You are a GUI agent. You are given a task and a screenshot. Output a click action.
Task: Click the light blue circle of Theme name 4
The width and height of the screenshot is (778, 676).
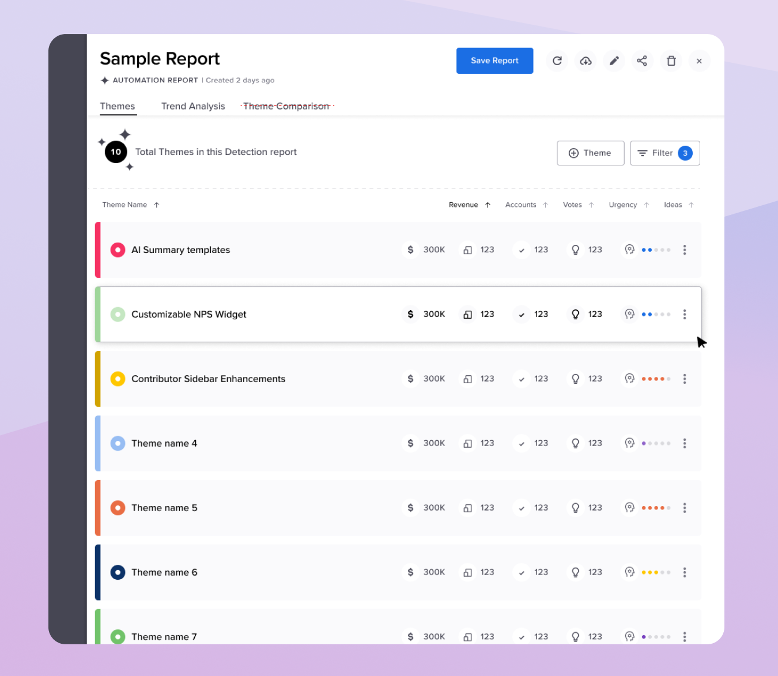[x=118, y=444]
